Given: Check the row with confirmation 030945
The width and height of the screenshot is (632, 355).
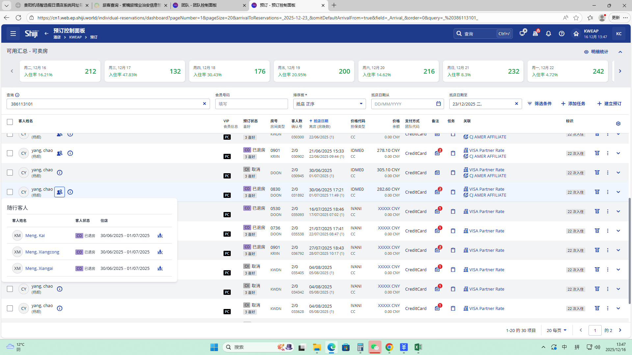Looking at the screenshot, I should click(10, 173).
